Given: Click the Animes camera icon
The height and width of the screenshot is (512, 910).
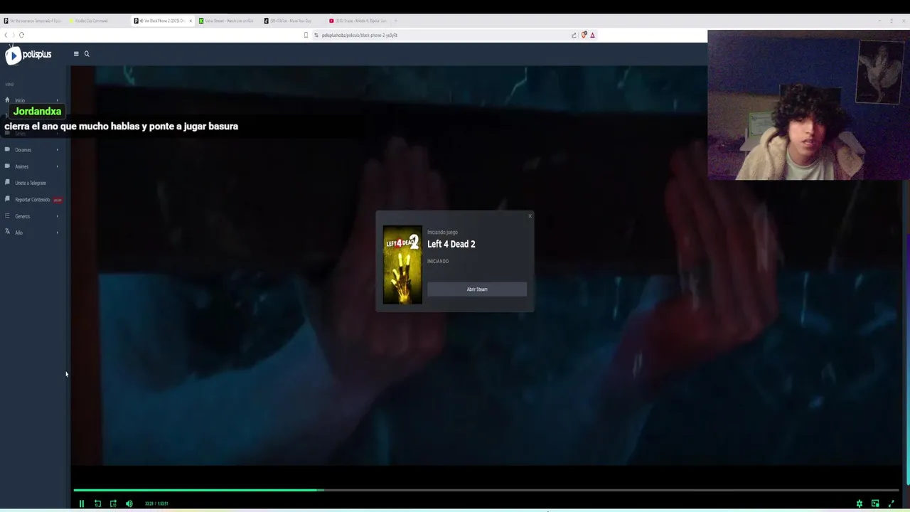Looking at the screenshot, I should pyautogui.click(x=7, y=166).
